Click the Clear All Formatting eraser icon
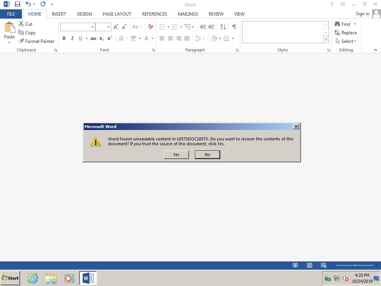The image size is (381, 286). [151, 27]
